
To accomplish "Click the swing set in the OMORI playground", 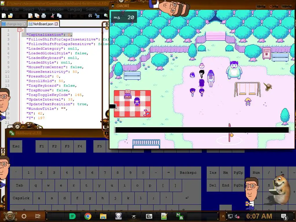I will pyautogui.click(x=247, y=89).
